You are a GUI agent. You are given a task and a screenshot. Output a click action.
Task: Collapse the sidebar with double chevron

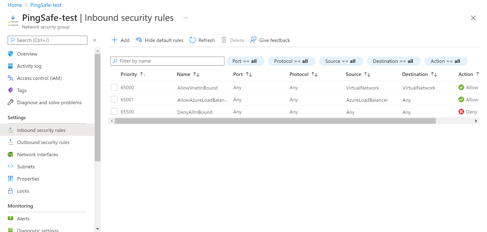point(95,40)
